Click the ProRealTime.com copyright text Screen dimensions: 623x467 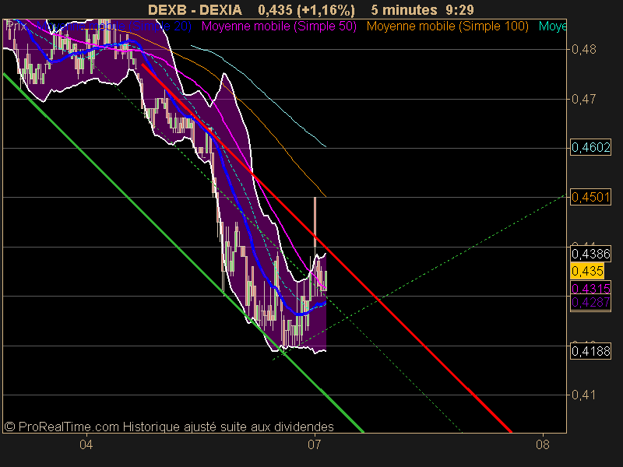(169, 427)
